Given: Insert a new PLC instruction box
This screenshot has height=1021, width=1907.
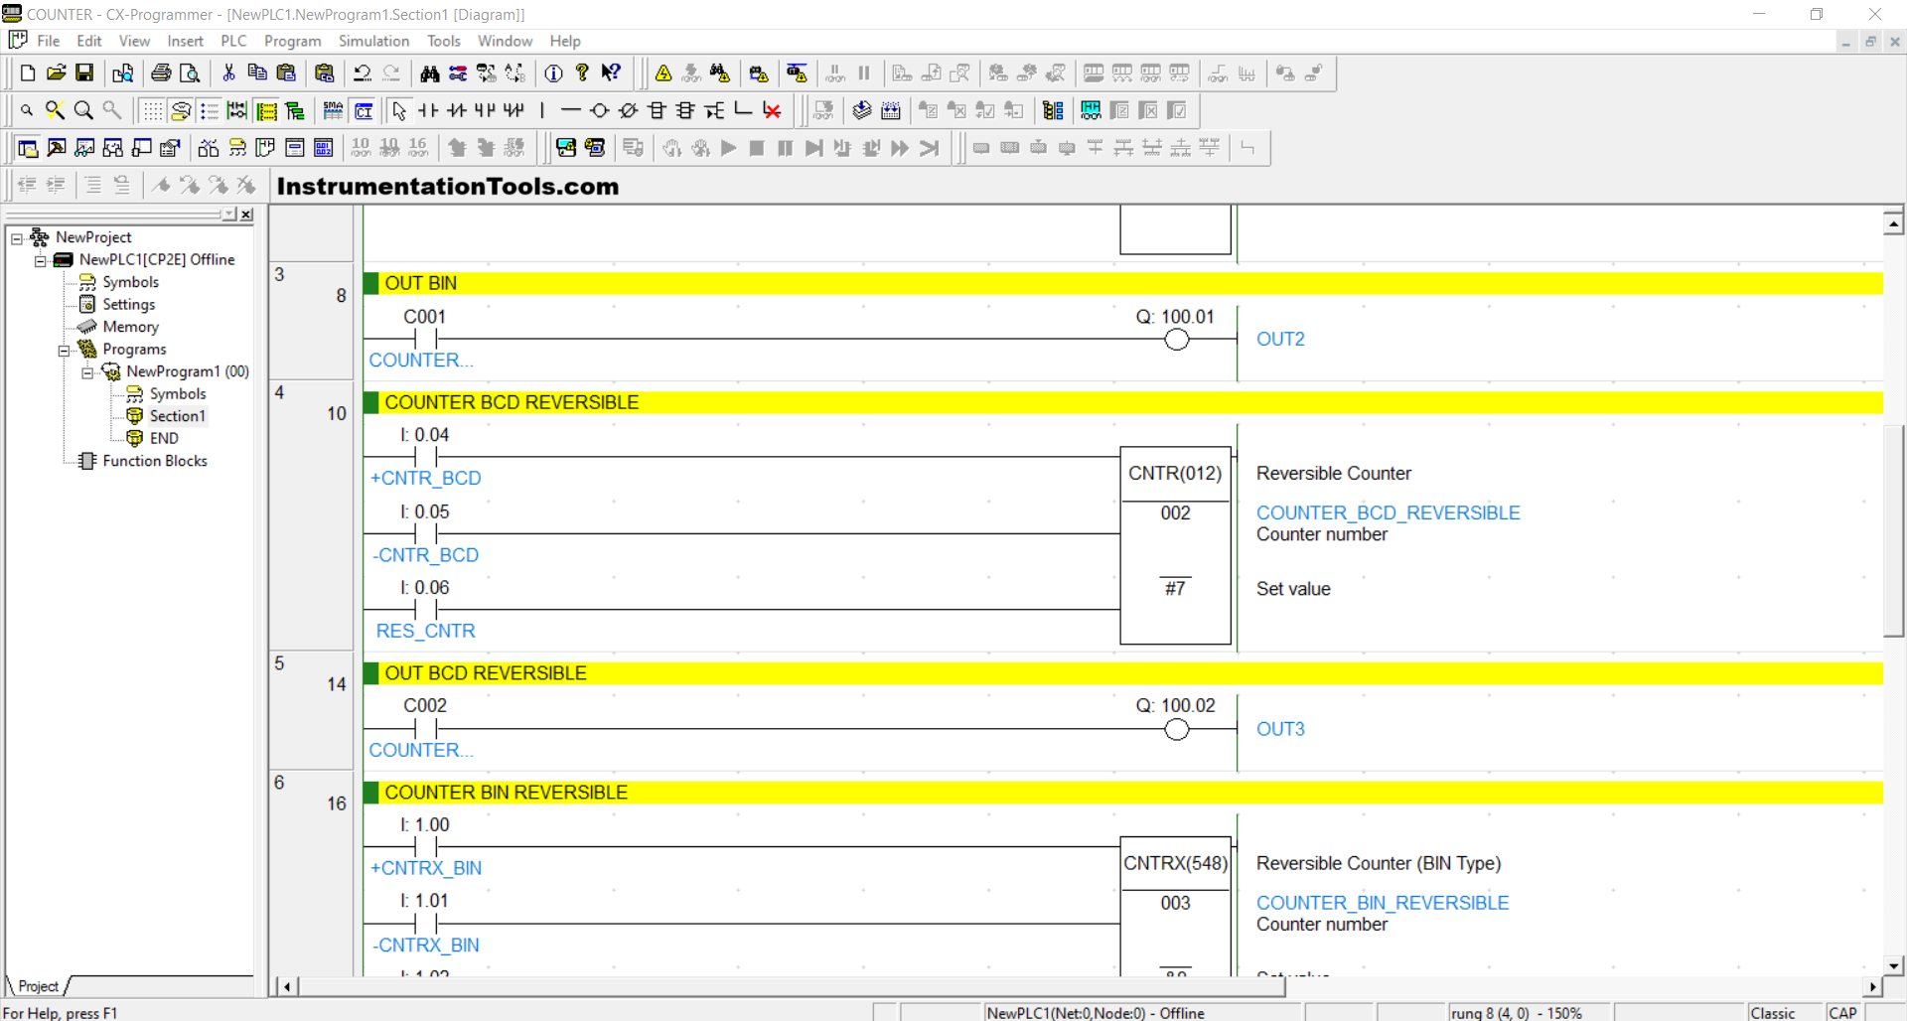Looking at the screenshot, I should pos(657,110).
